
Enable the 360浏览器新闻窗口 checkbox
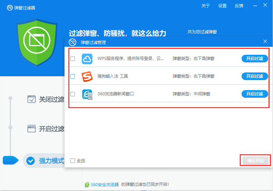click(x=73, y=94)
